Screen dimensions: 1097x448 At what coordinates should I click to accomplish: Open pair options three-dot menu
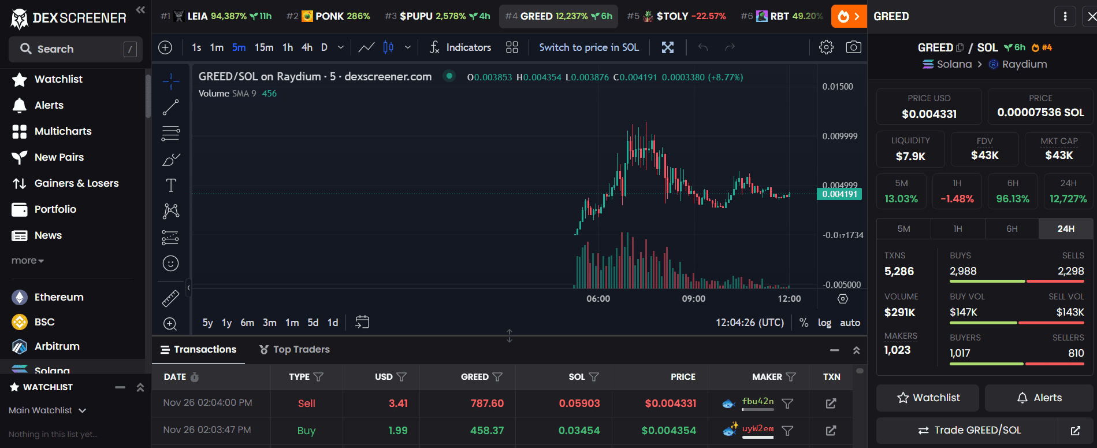(x=1065, y=16)
